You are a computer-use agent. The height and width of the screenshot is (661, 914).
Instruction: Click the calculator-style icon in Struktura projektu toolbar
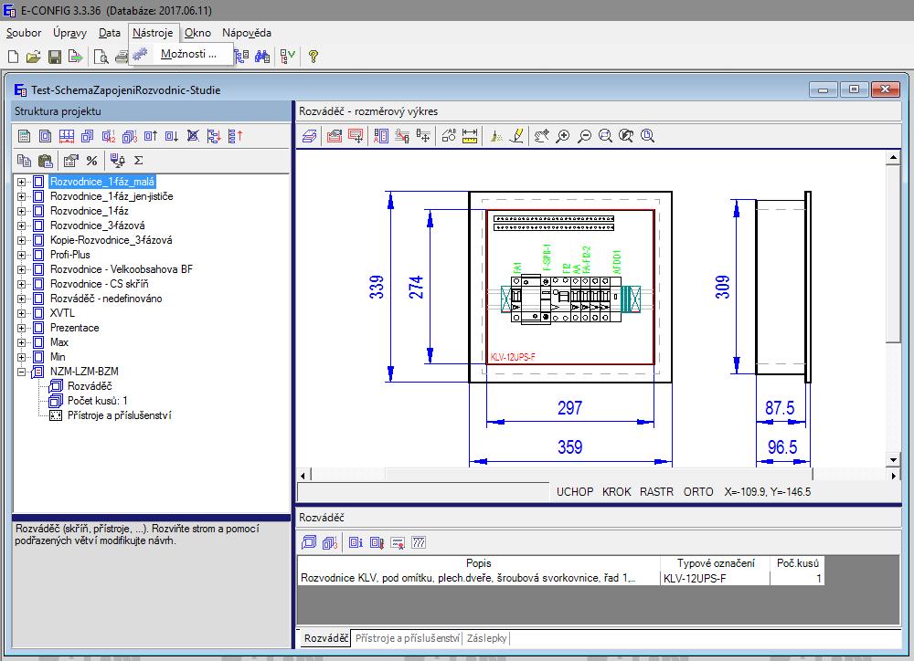tap(24, 136)
